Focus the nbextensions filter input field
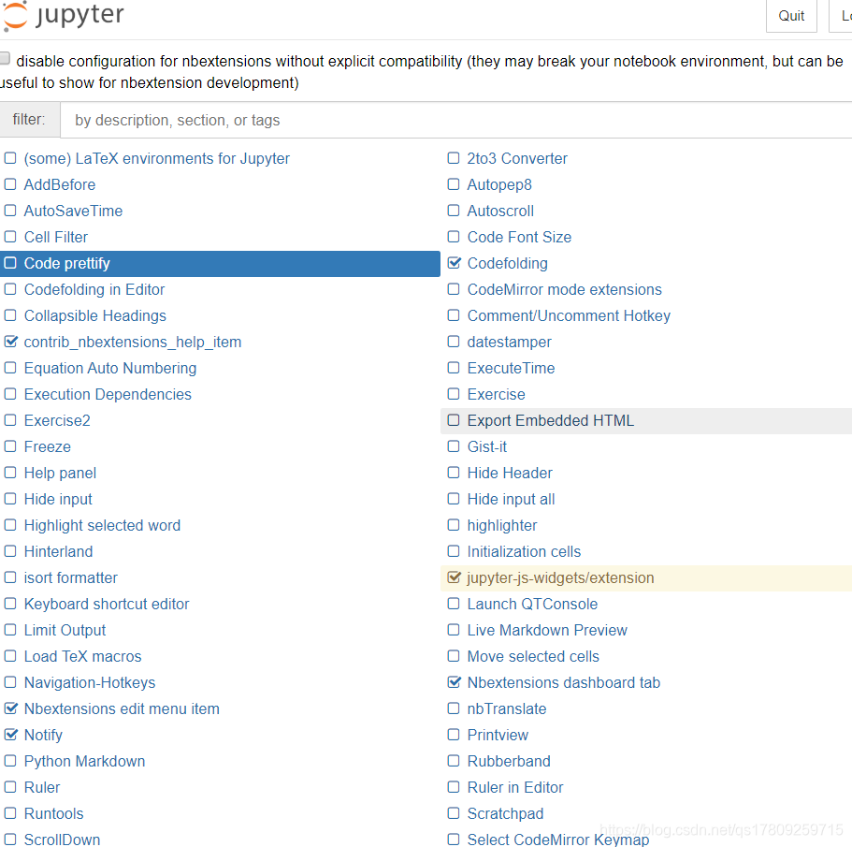The image size is (852, 847). pyautogui.click(x=455, y=120)
